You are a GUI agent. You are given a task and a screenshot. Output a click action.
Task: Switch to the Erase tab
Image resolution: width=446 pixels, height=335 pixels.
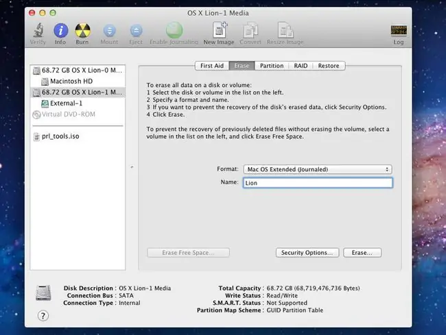coord(242,66)
